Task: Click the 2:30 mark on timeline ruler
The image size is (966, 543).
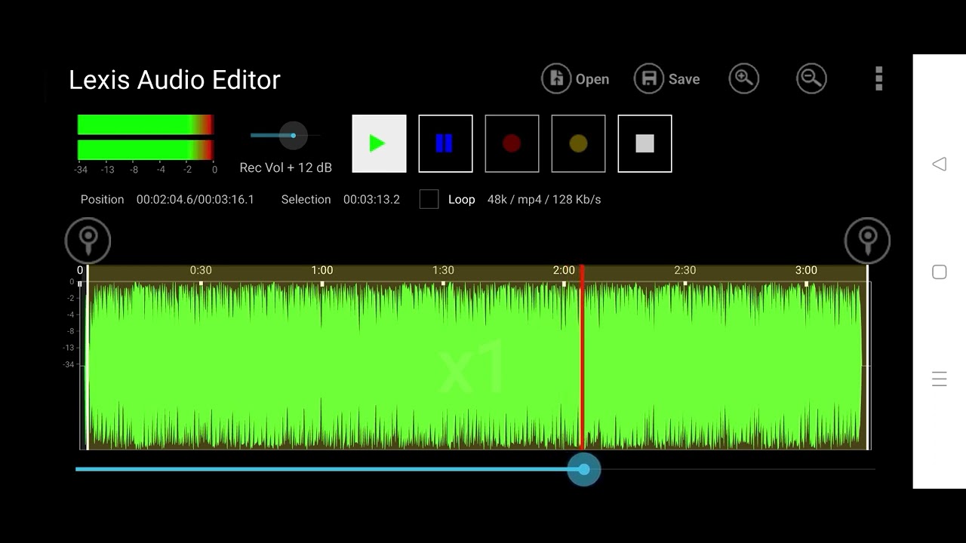Action: click(x=685, y=270)
